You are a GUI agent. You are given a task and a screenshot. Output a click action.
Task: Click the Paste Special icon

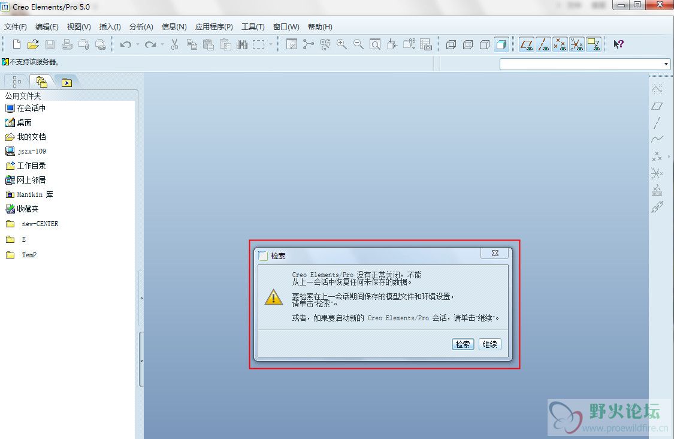click(225, 44)
